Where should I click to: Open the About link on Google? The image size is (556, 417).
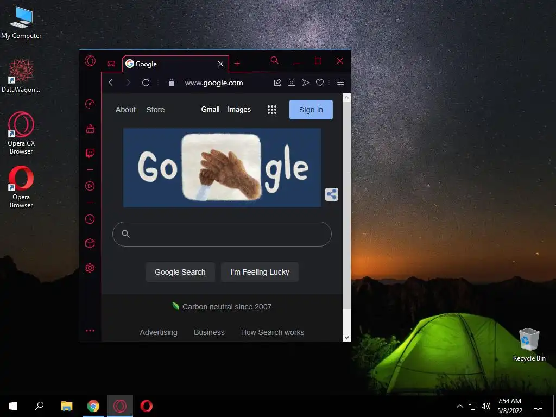(x=125, y=110)
